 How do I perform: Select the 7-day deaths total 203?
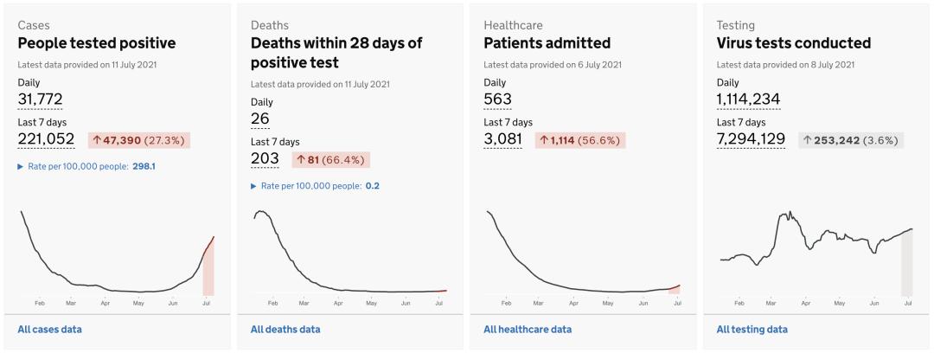tap(265, 158)
